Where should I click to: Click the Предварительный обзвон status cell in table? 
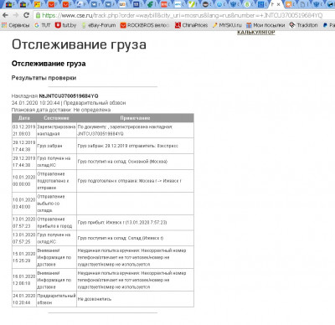(x=56, y=299)
